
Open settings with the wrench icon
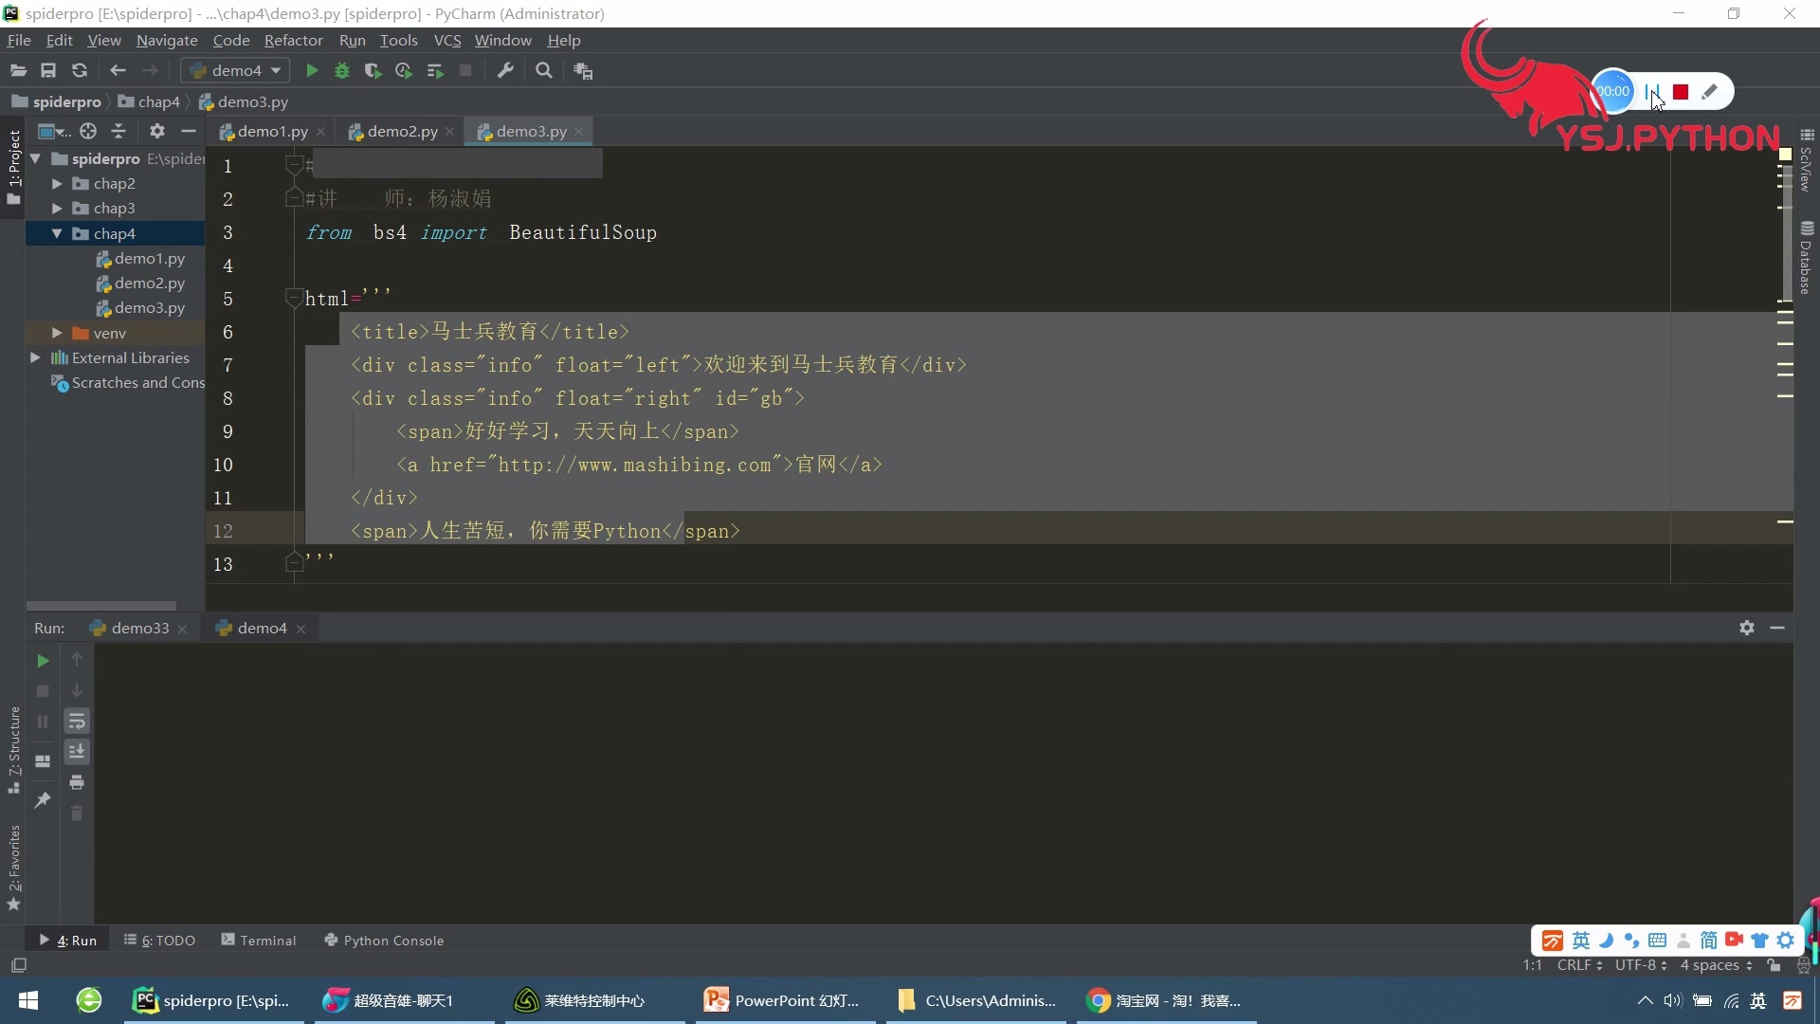pos(505,70)
